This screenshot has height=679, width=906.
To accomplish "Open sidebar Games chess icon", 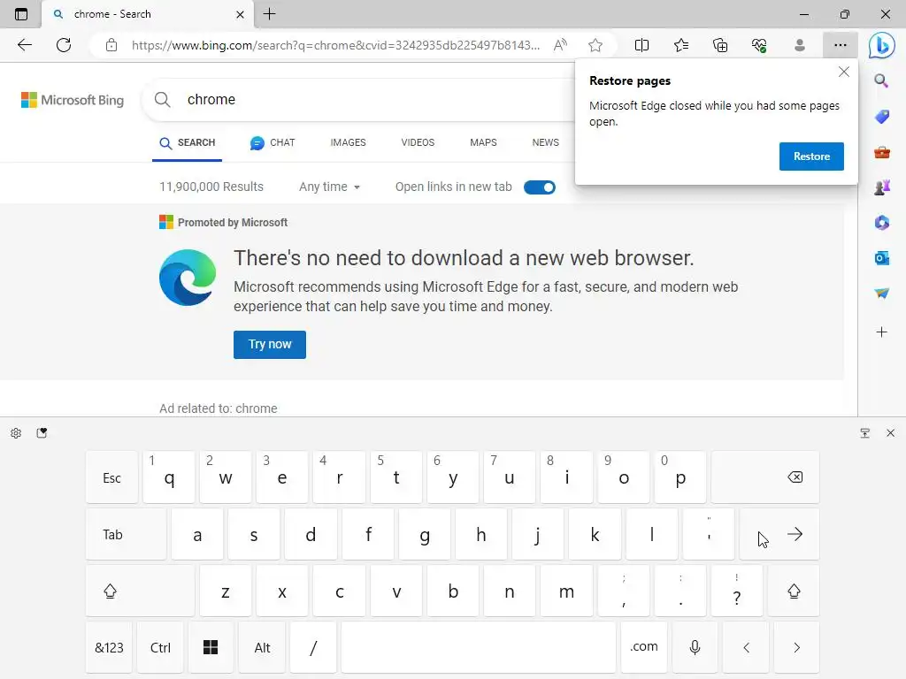I will [881, 187].
